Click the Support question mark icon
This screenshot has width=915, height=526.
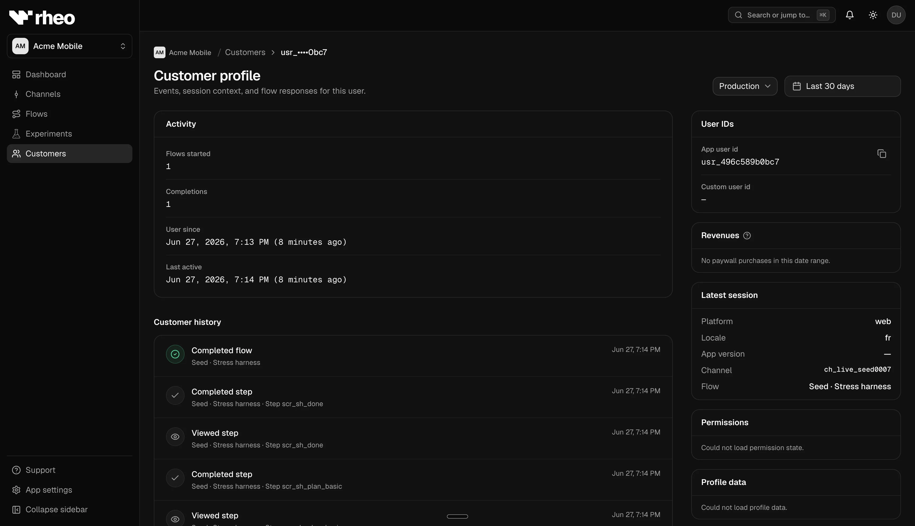coord(16,470)
